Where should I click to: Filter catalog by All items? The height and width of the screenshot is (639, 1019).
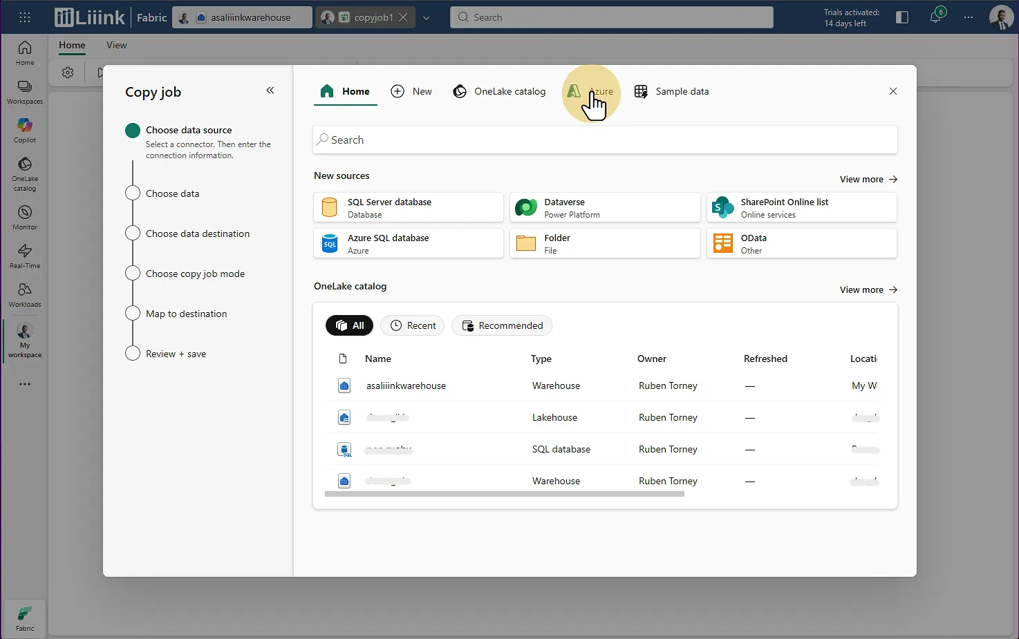click(349, 325)
